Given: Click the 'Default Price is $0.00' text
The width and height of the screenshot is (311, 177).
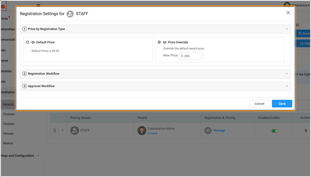Looking at the screenshot, I should click(45, 51).
